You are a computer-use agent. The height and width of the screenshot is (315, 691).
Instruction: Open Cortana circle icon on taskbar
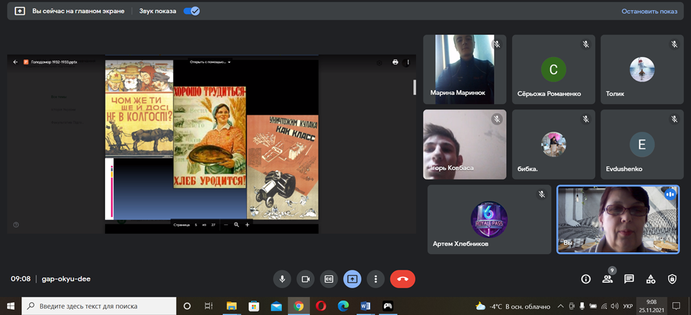(x=187, y=306)
